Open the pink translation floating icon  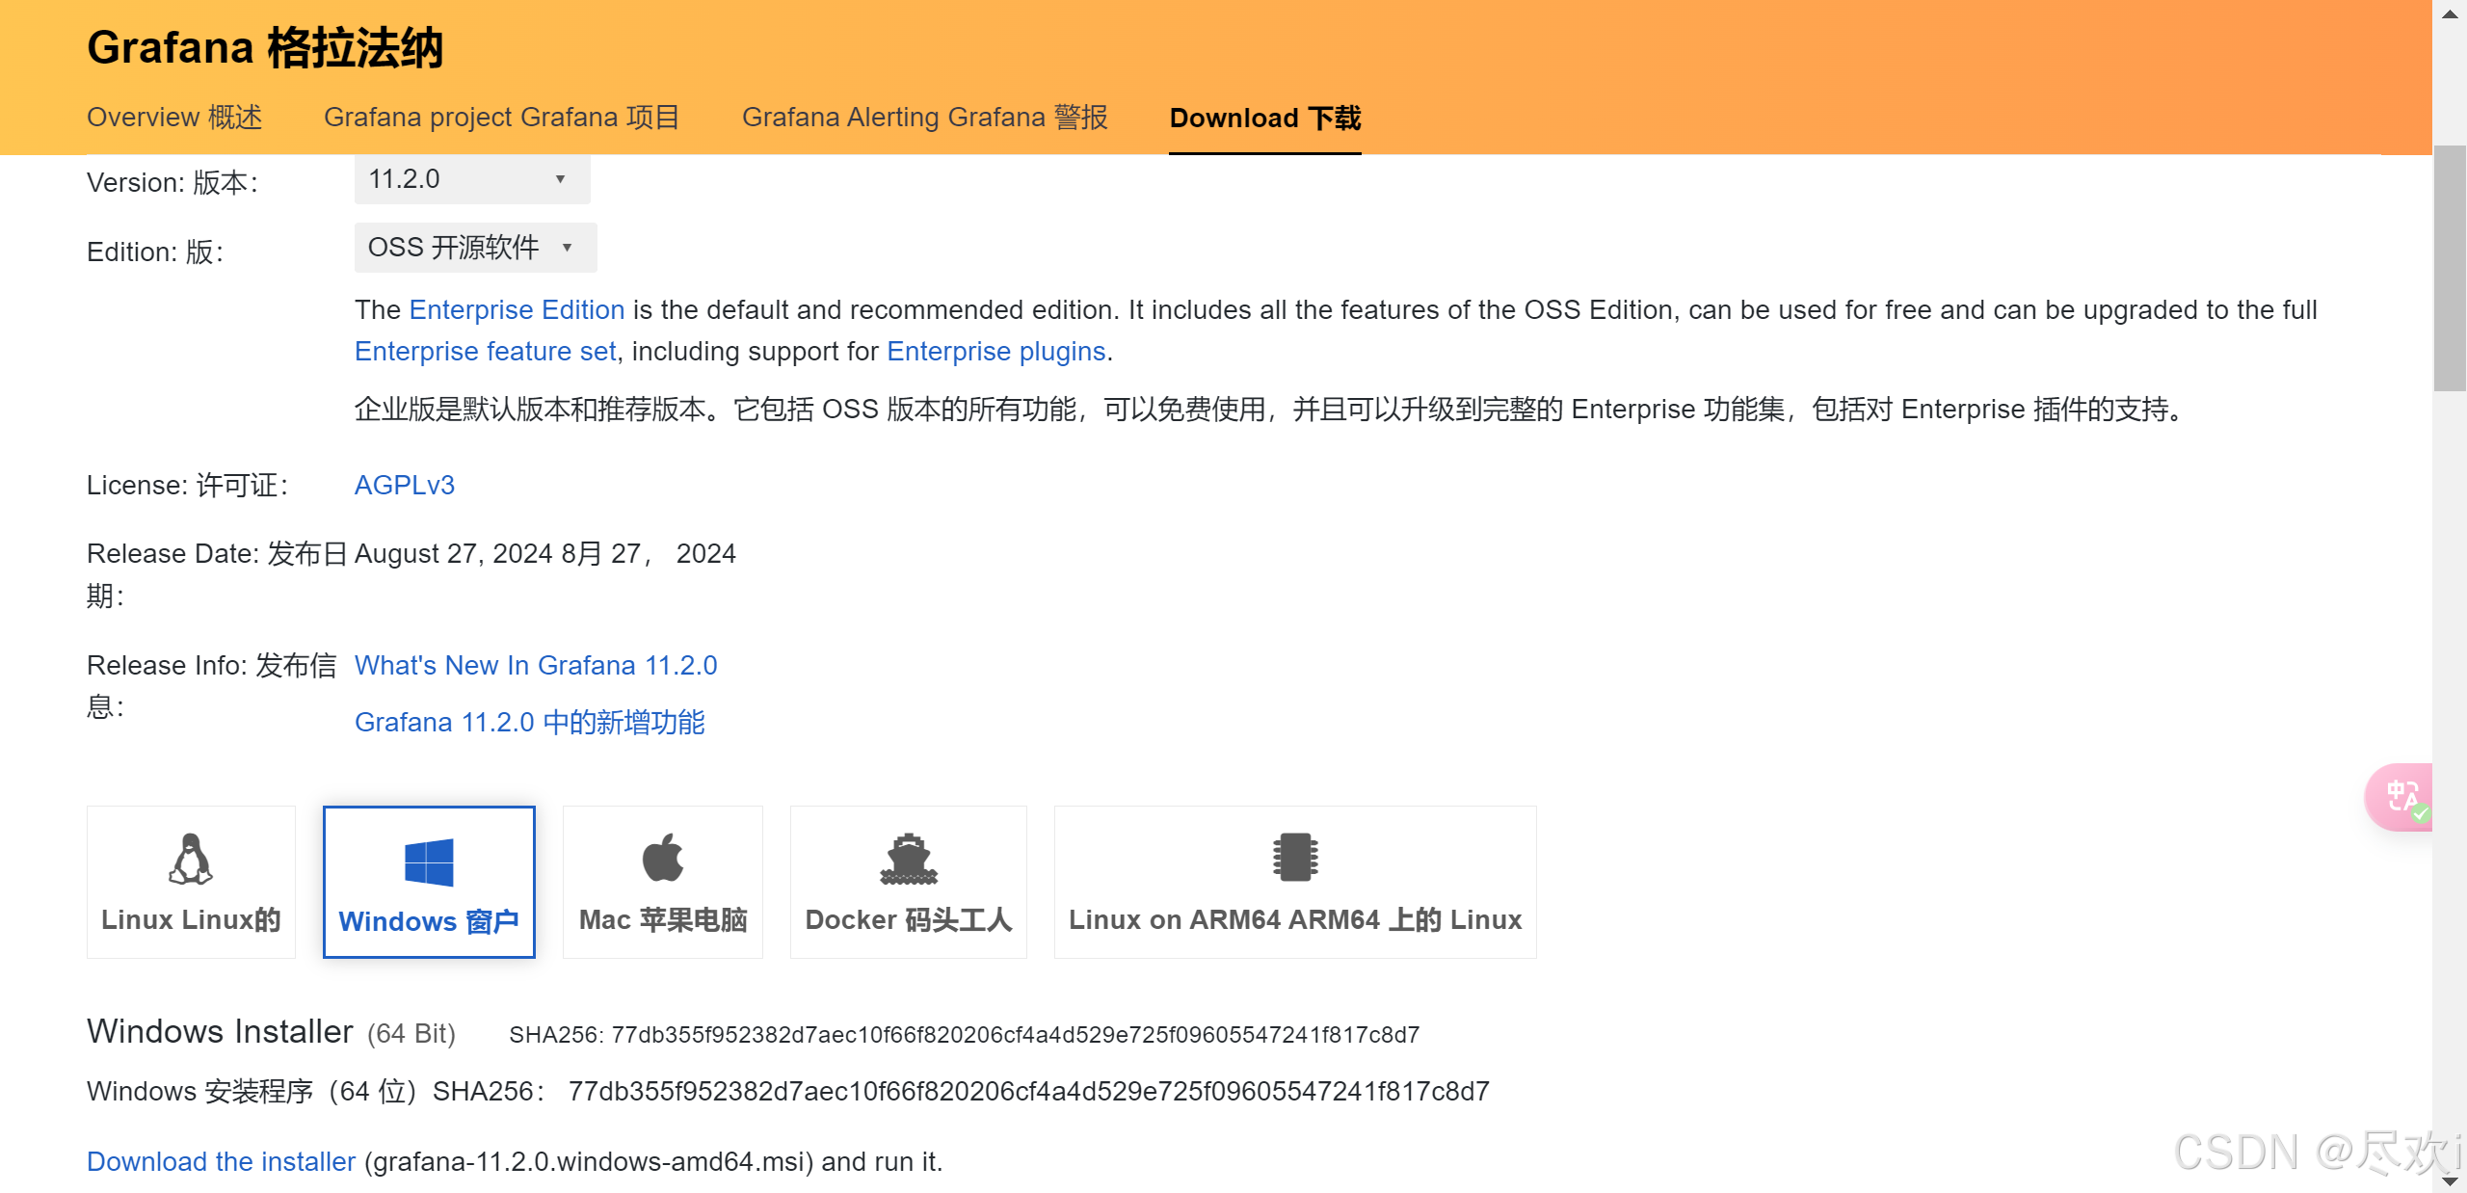click(2401, 797)
